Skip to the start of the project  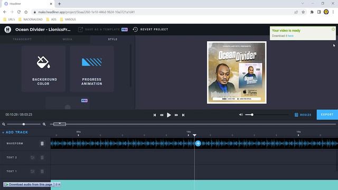click(x=155, y=115)
